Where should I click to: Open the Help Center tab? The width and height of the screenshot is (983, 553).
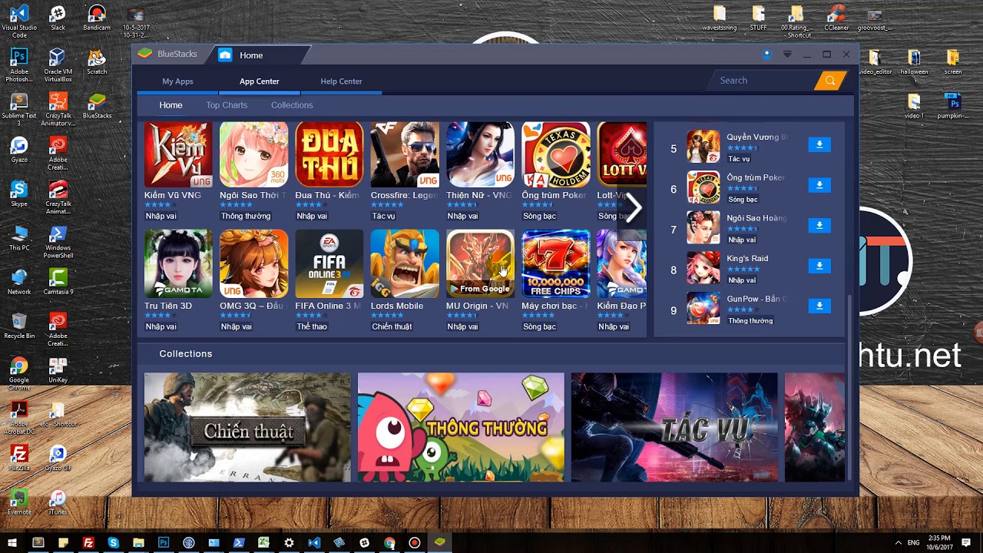[341, 81]
